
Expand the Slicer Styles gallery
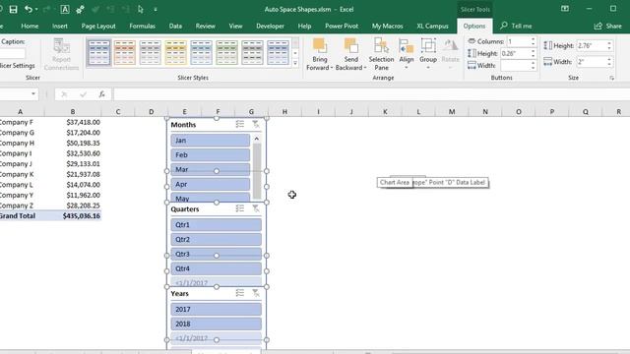point(295,63)
